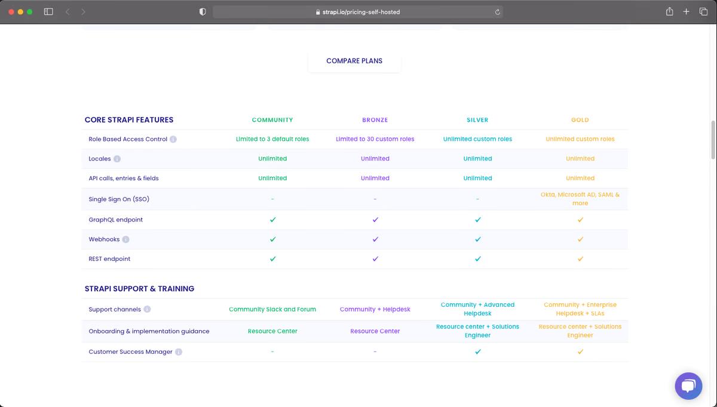717x407 pixels.
Task: Open Safari share menu icon
Action: (669, 11)
